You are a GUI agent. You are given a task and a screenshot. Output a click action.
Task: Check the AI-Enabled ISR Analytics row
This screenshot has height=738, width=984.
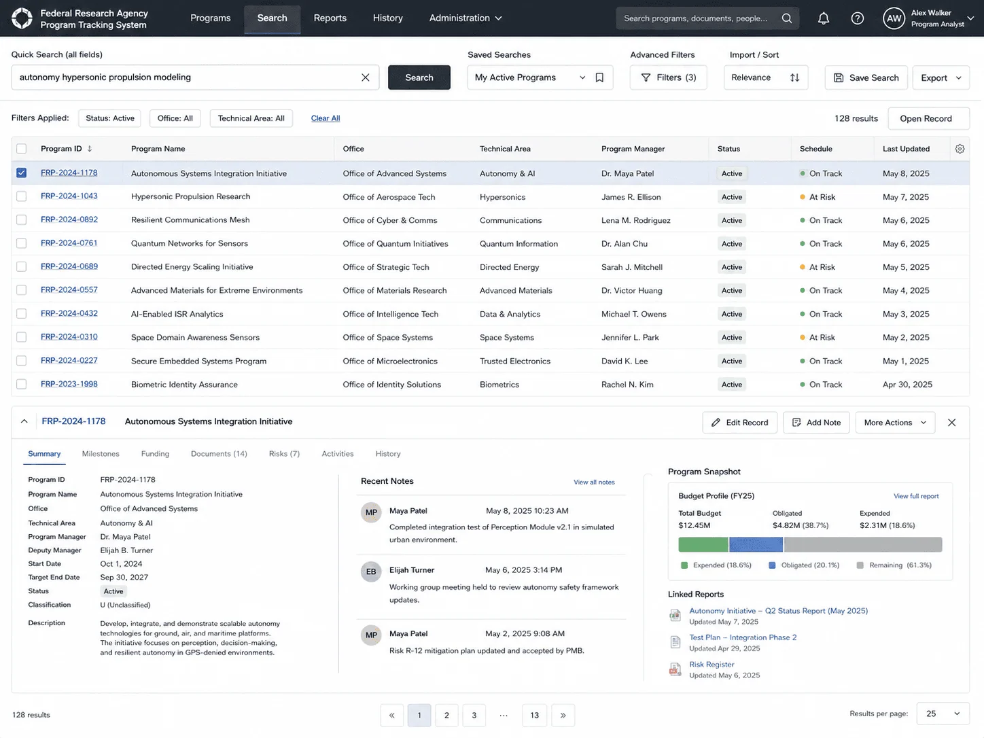click(22, 314)
